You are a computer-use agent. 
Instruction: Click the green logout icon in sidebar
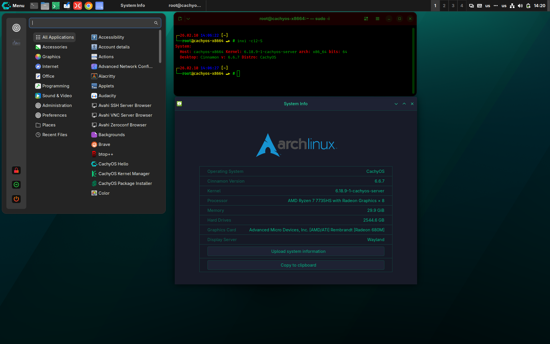click(16, 185)
